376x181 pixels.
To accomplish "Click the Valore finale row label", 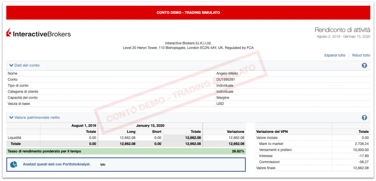I will [266, 168].
